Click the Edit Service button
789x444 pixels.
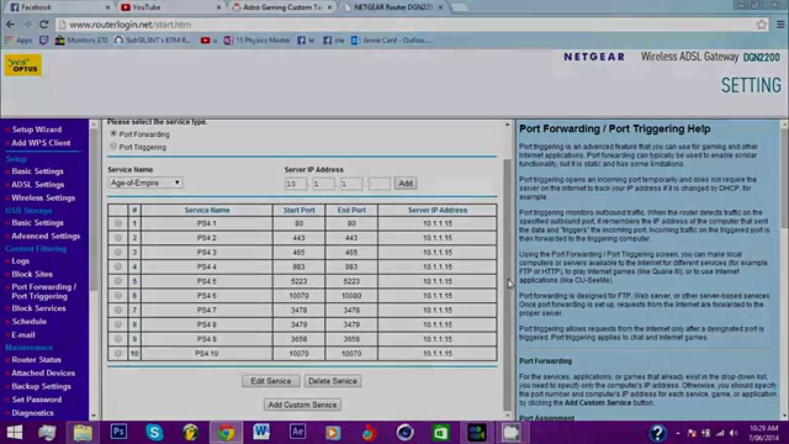pos(271,381)
